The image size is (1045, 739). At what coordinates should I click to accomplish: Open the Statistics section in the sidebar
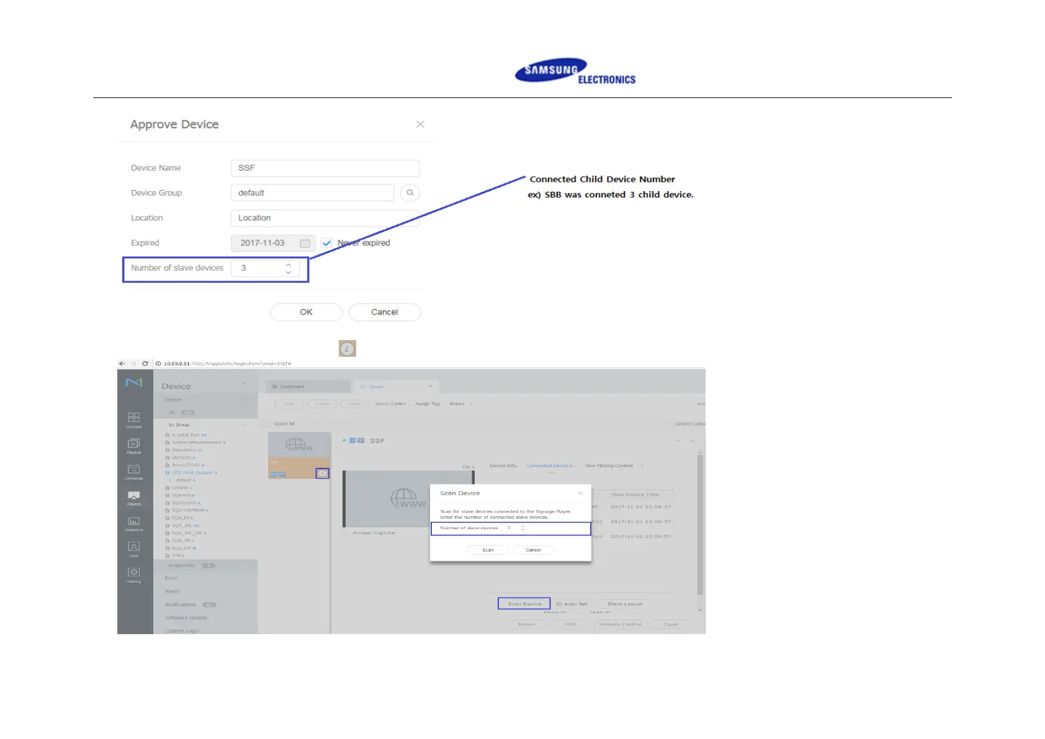point(133,524)
